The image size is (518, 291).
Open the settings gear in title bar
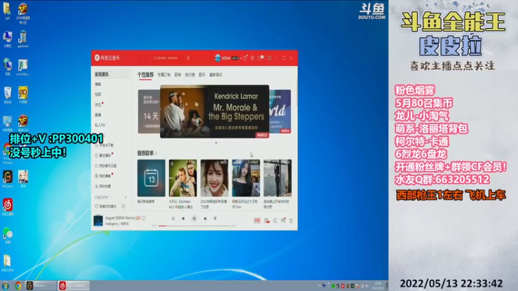pyautogui.click(x=253, y=58)
